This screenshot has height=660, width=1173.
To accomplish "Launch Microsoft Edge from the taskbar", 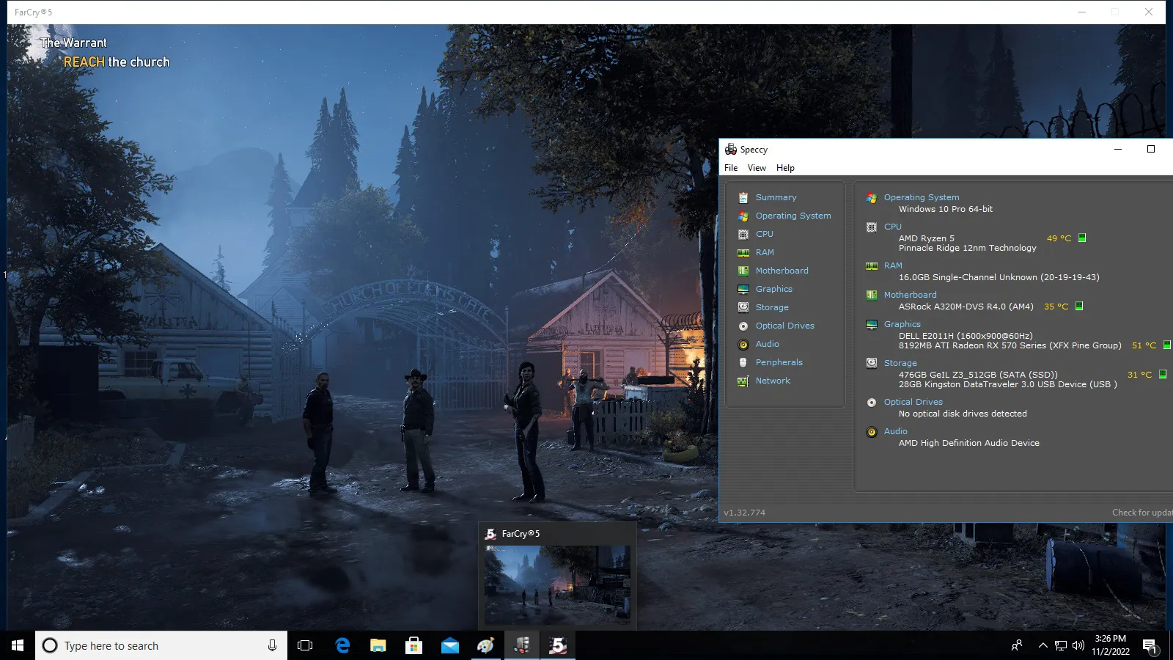I will point(342,645).
